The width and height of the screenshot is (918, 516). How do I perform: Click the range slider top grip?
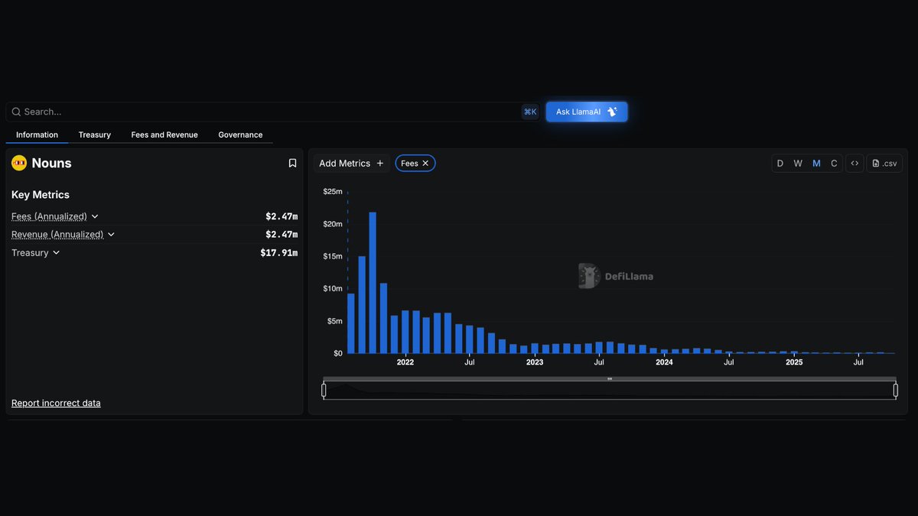[610, 378]
